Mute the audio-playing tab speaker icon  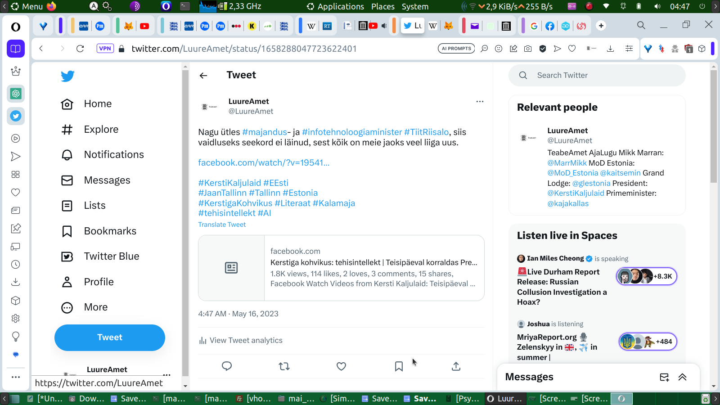click(x=384, y=26)
